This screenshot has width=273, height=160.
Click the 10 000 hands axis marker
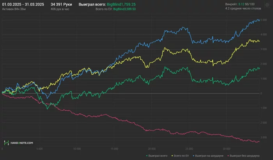(77, 148)
